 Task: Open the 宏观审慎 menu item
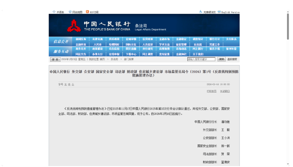point(131,39)
